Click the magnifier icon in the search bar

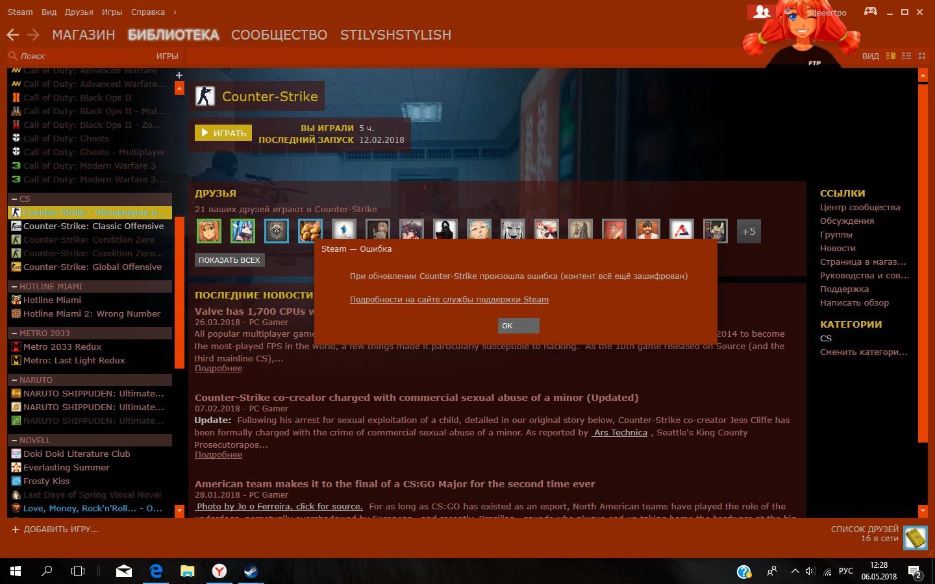coord(13,56)
